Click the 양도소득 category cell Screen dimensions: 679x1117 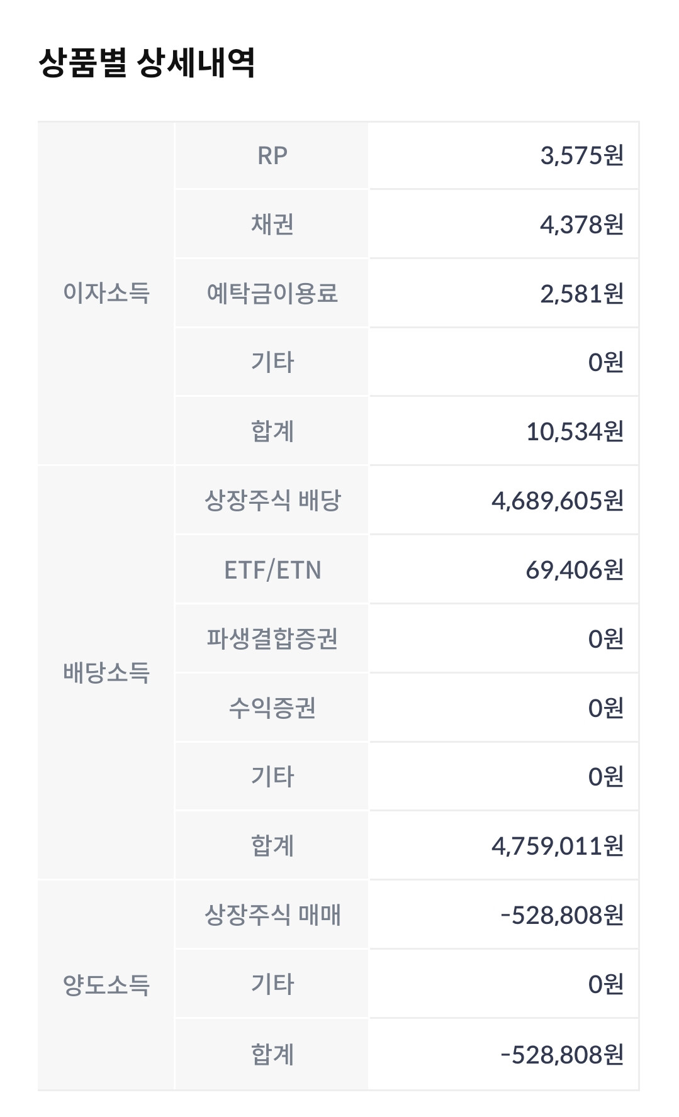pyautogui.click(x=106, y=984)
